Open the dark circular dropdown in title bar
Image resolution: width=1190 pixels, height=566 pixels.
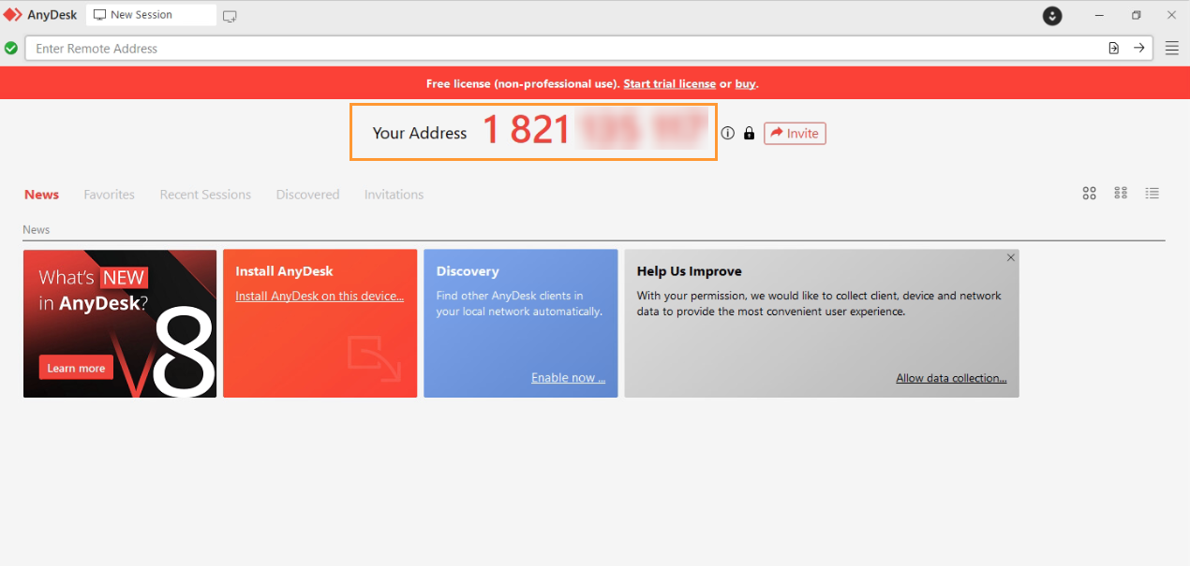click(1052, 16)
